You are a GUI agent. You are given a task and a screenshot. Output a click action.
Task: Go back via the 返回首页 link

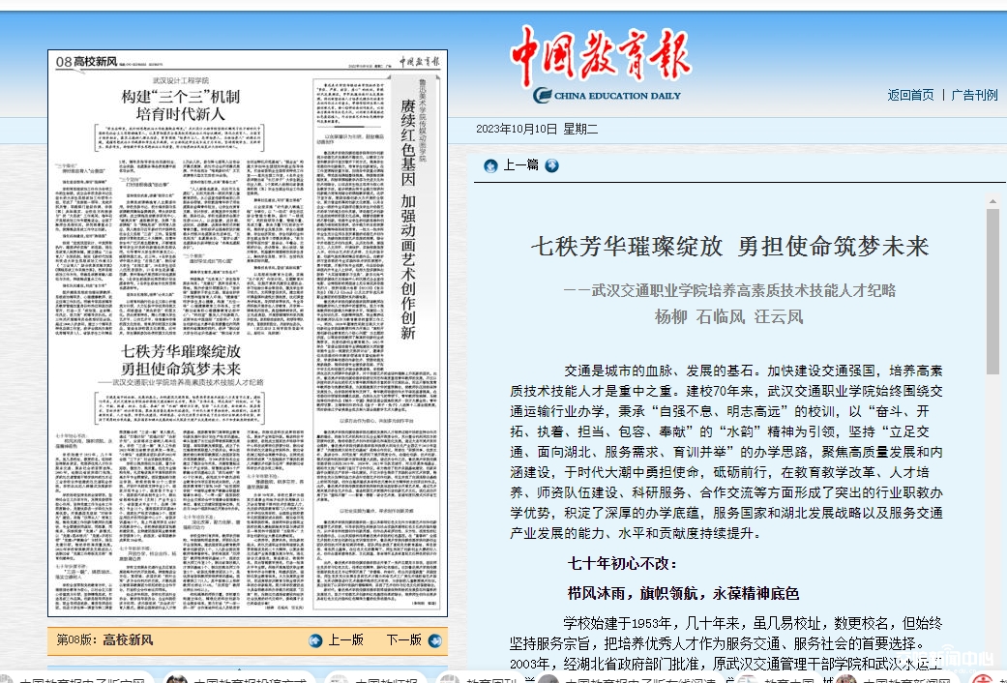point(910,95)
